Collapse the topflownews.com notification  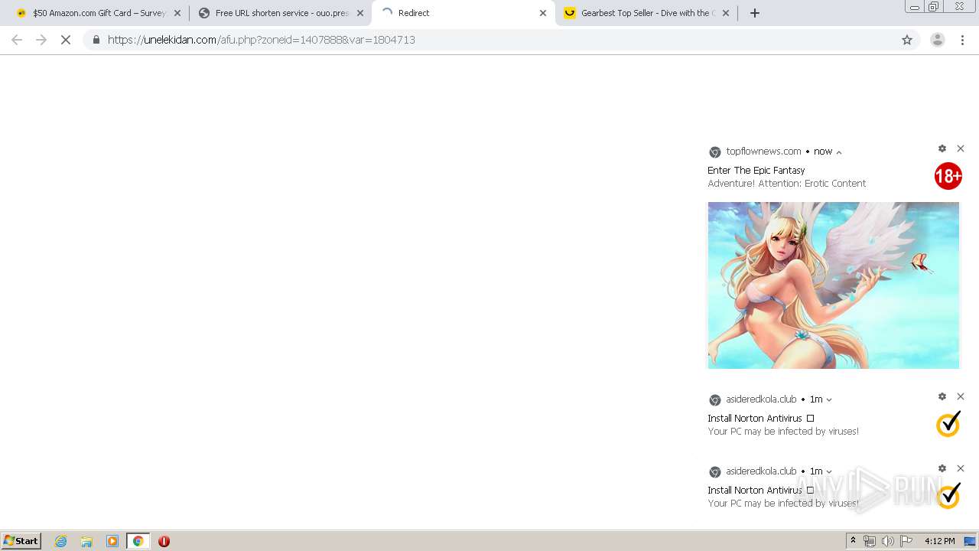(839, 152)
